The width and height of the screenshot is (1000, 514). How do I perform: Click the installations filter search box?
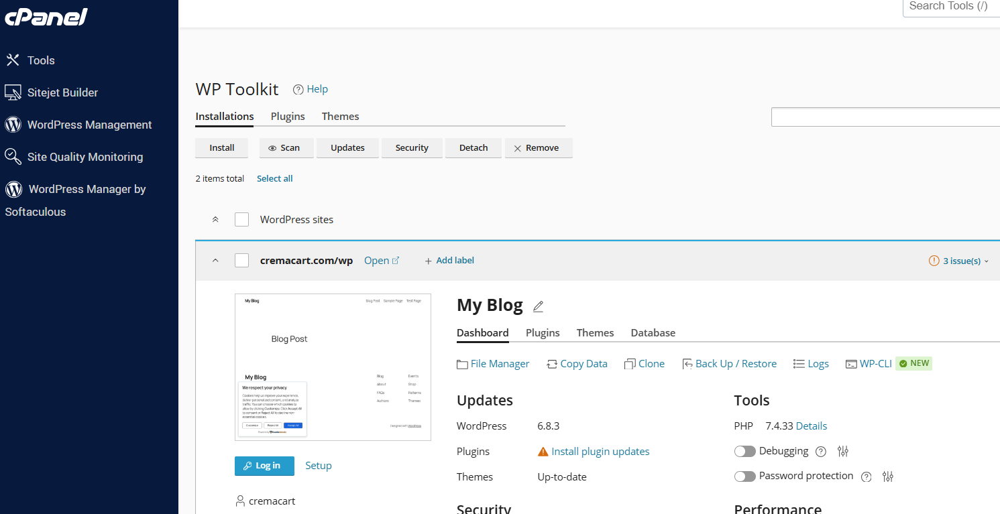pos(885,117)
